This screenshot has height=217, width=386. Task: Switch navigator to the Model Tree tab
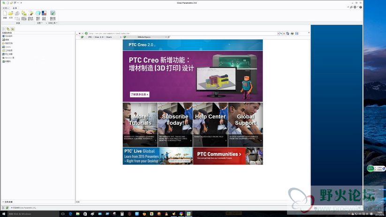point(4,29)
